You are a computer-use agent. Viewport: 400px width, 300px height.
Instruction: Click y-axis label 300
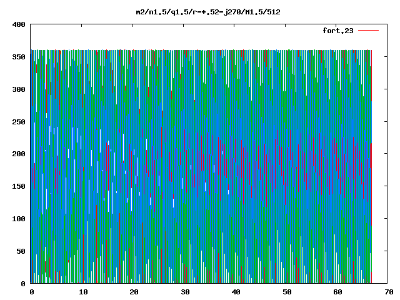tap(19, 89)
